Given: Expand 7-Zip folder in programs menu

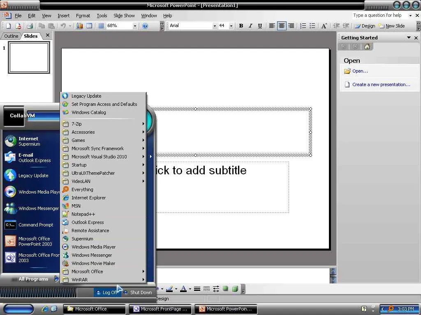Looking at the screenshot, I should pyautogui.click(x=104, y=124).
